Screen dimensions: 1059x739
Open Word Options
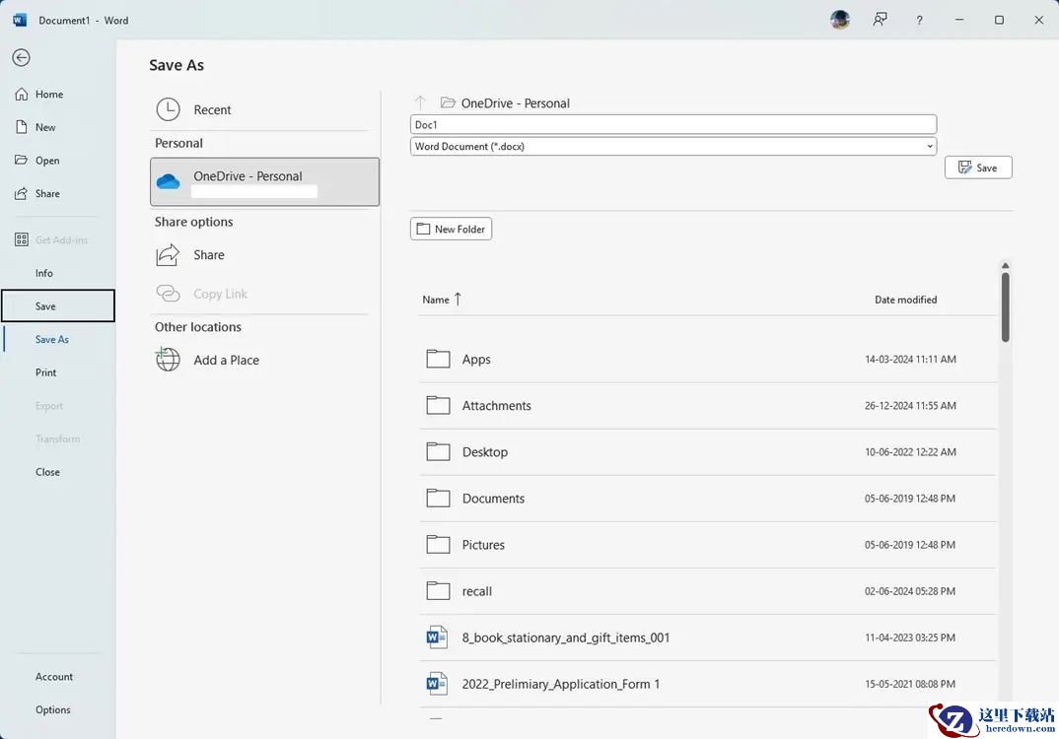point(52,710)
